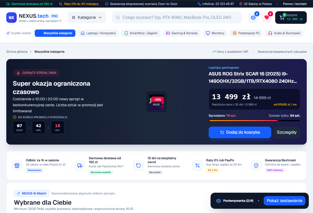Image resolution: width=313 pixels, height=213 pixels.
Task: Click the hours countdown box
Action: 20,127
